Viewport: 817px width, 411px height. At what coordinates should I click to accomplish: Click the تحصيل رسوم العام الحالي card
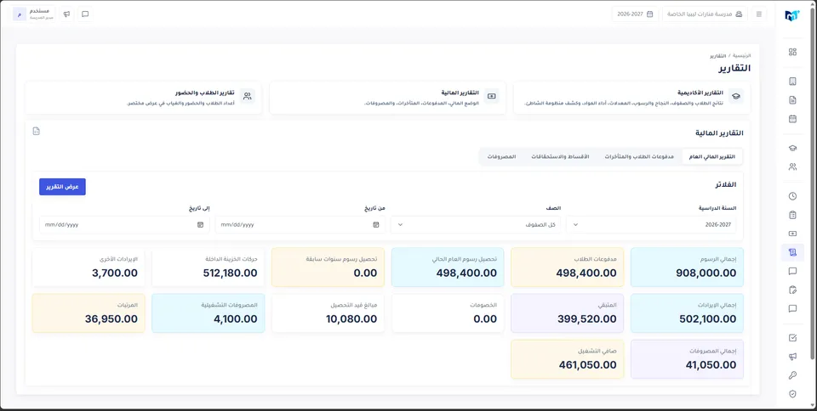pyautogui.click(x=448, y=267)
